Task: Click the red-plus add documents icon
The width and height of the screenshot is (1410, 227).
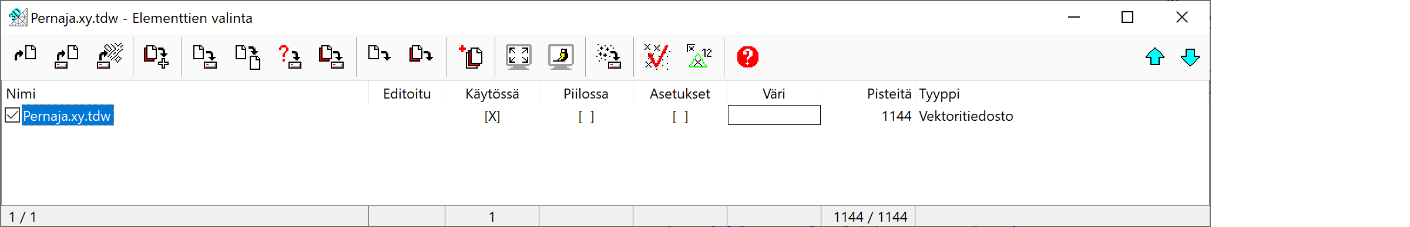Action: coord(471,57)
